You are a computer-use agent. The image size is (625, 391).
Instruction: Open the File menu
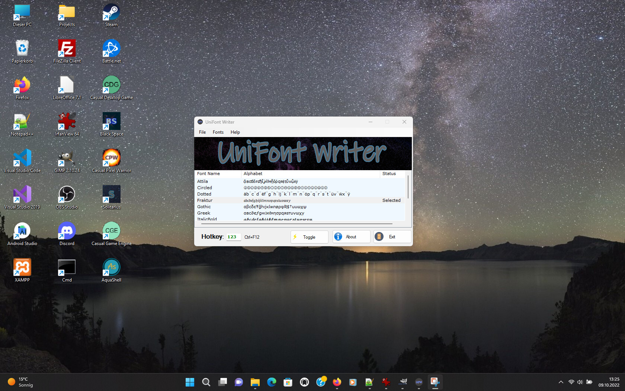click(x=202, y=132)
